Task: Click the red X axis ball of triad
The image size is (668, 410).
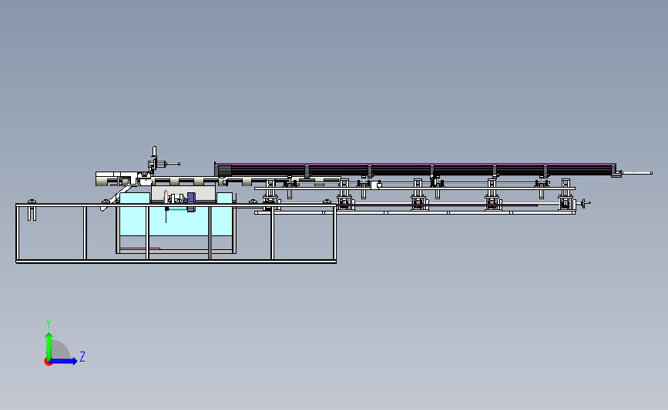Action: (x=48, y=362)
